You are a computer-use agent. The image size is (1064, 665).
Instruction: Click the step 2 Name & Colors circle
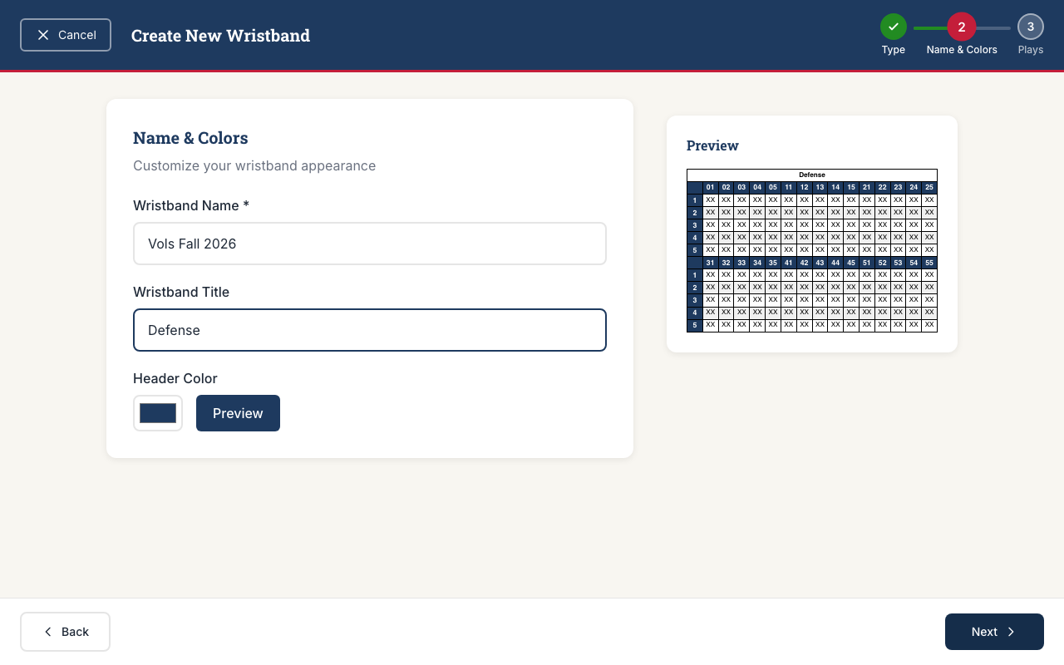962,27
